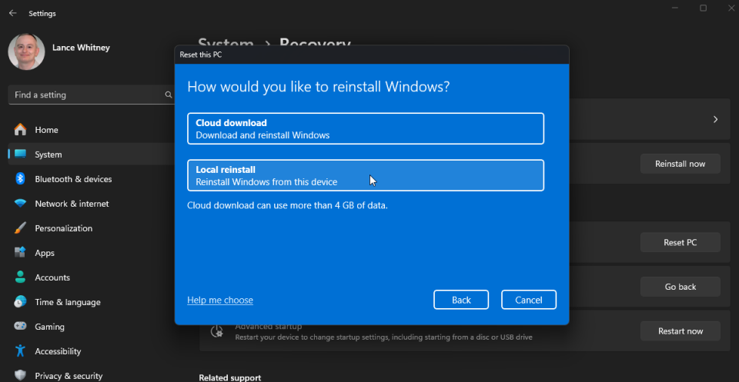
Task: Open Bluetooth & devices icon
Action: coord(20,179)
